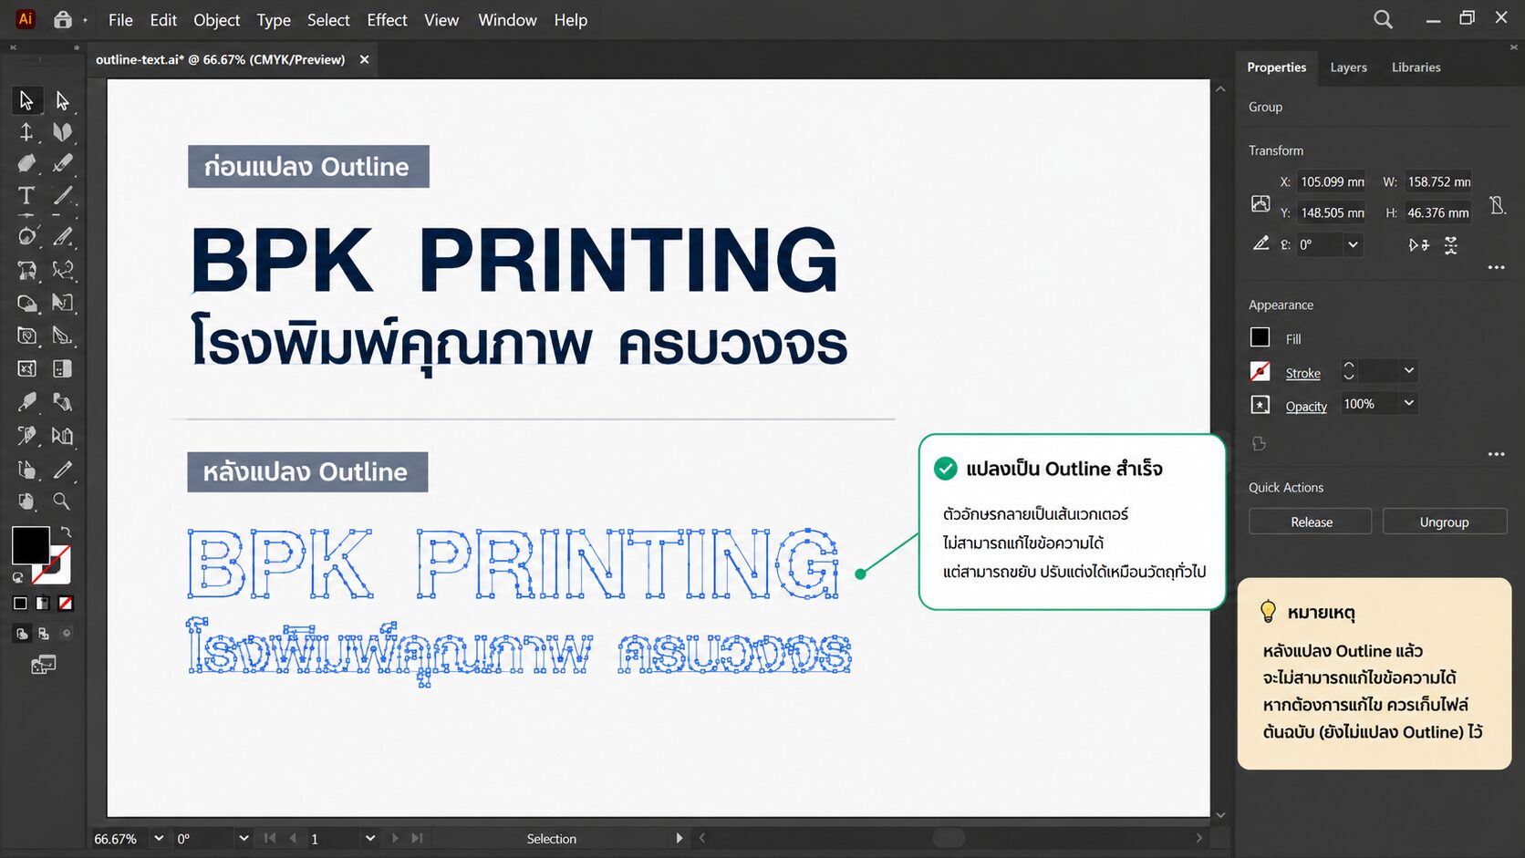Open the Type menu

pyautogui.click(x=274, y=20)
